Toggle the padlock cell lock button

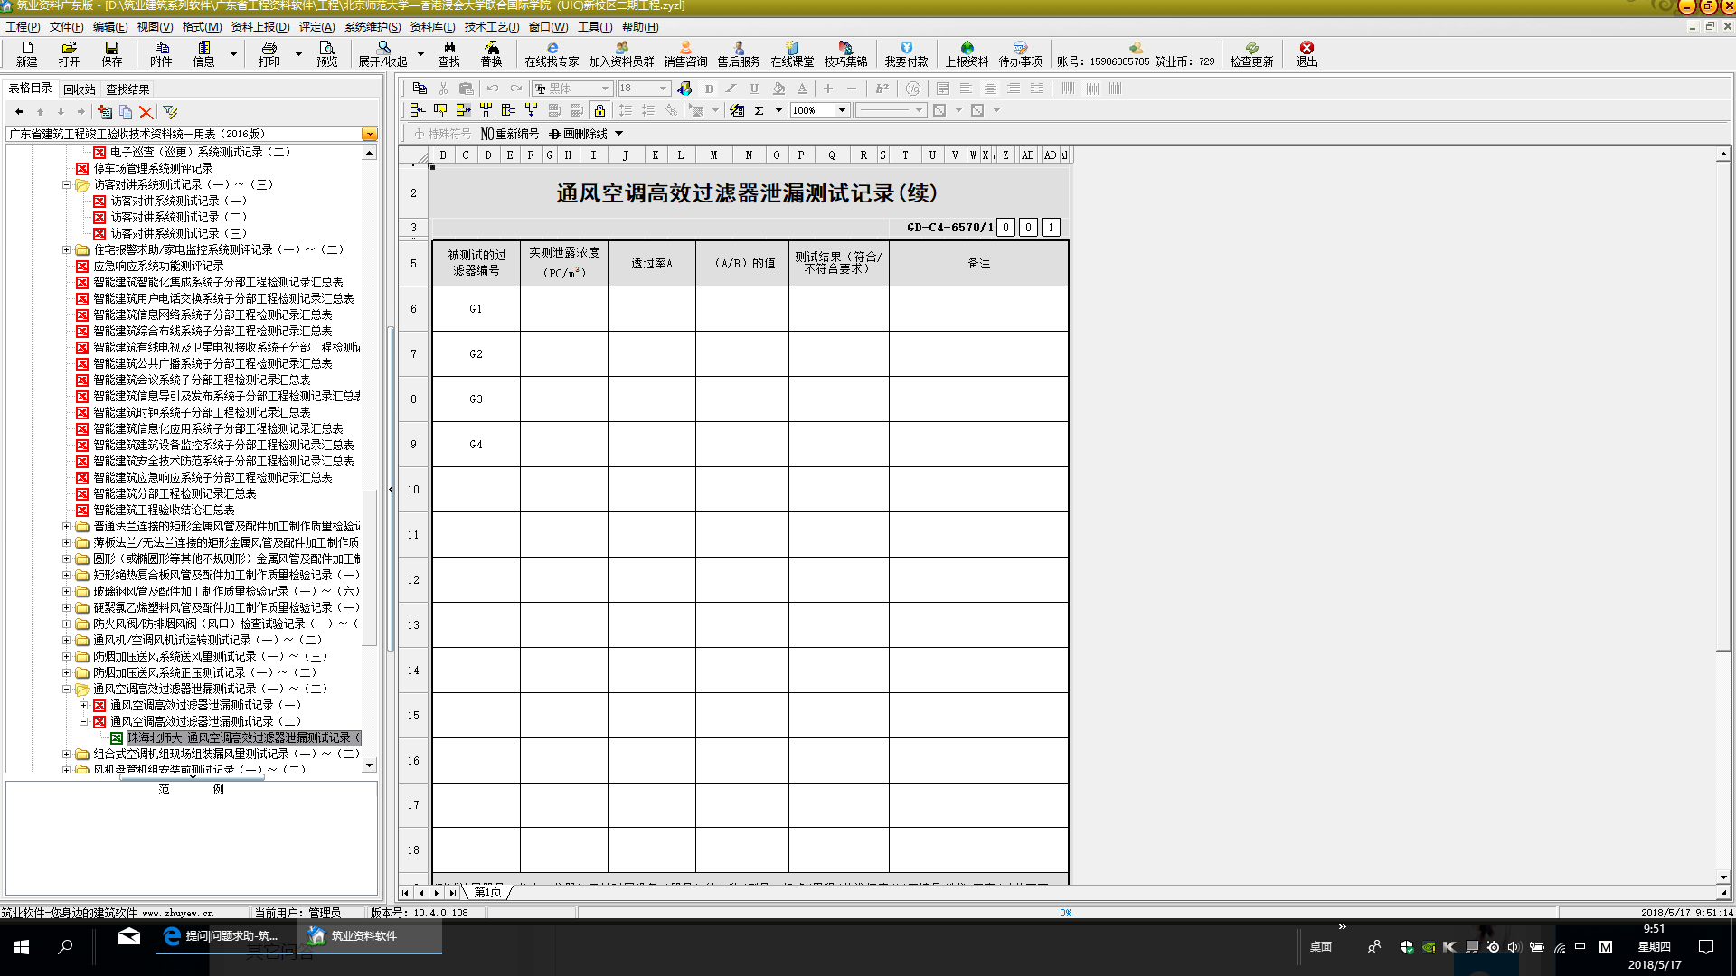pyautogui.click(x=599, y=110)
